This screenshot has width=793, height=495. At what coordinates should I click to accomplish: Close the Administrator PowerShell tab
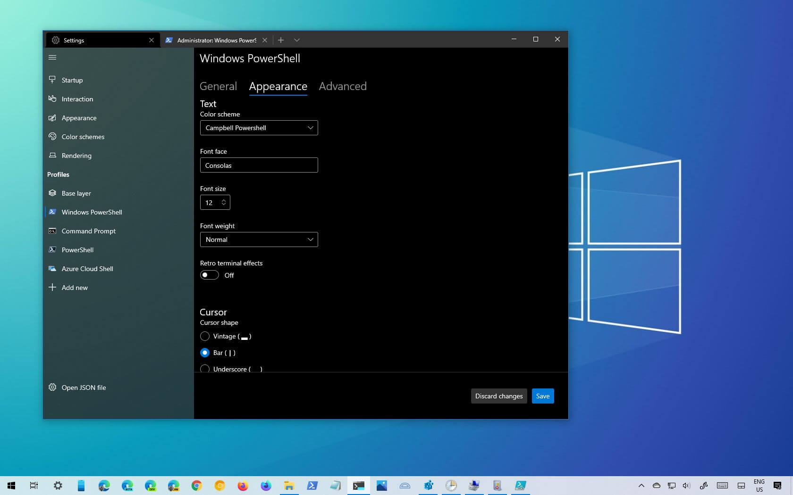[x=265, y=40]
